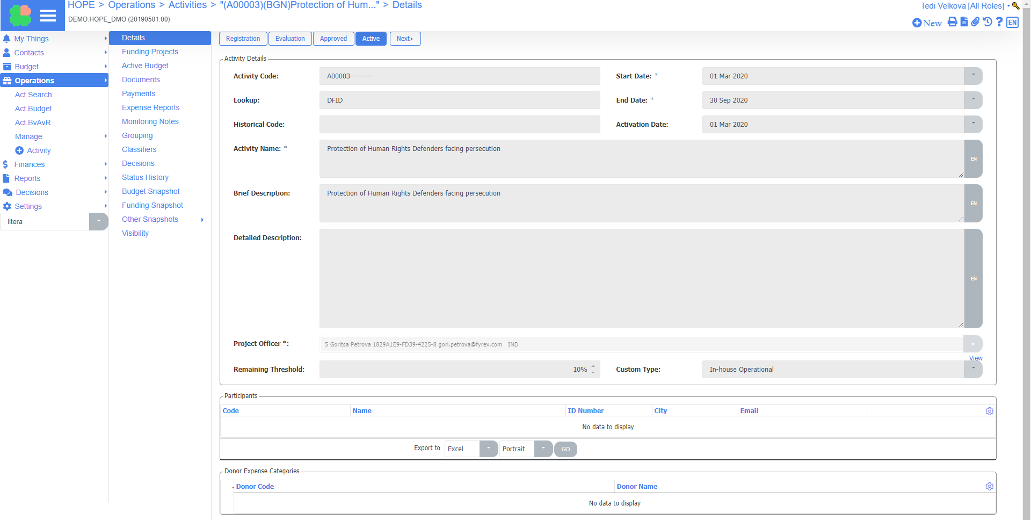The height and width of the screenshot is (520, 1031).
Task: Open the Excel export format dropdown
Action: pyautogui.click(x=488, y=449)
